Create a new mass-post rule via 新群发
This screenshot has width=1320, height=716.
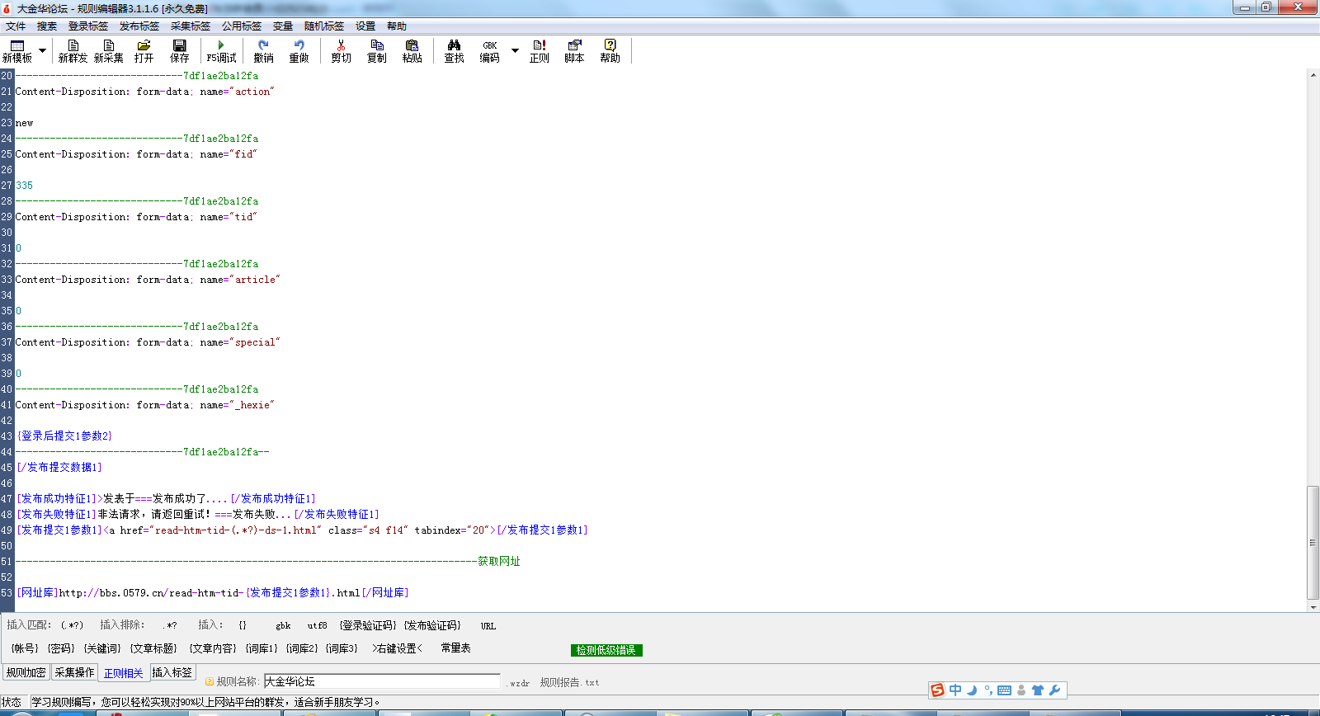[73, 51]
